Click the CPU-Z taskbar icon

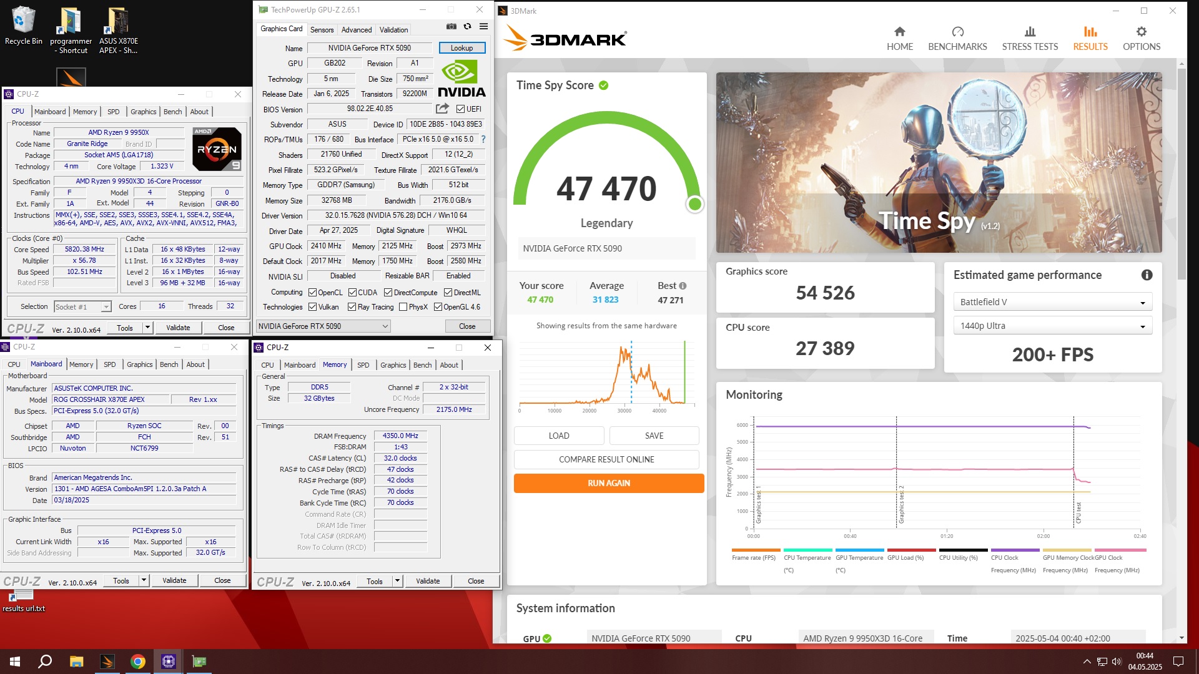click(x=169, y=662)
